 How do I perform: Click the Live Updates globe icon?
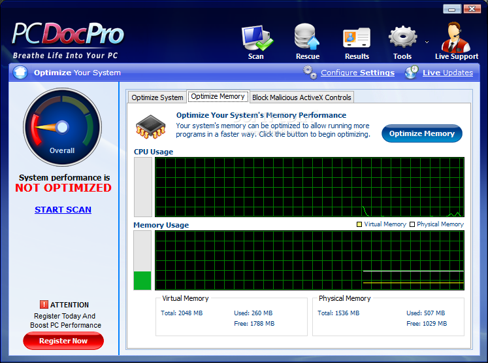[412, 73]
